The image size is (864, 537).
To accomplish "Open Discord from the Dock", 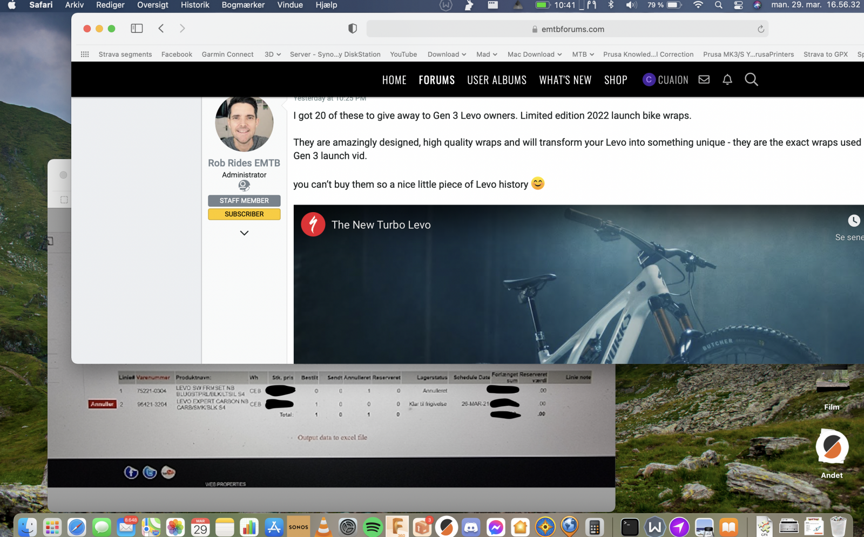I will pos(471,527).
